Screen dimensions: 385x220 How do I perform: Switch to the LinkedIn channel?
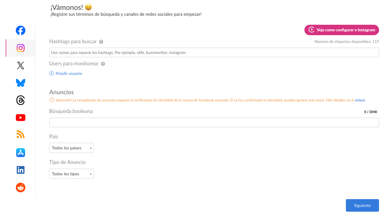pyautogui.click(x=21, y=170)
